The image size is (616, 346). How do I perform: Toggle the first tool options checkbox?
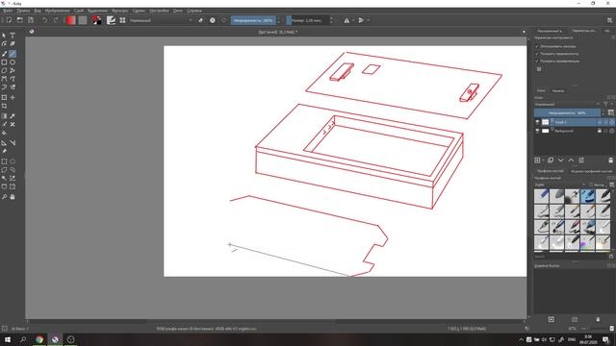tap(537, 46)
